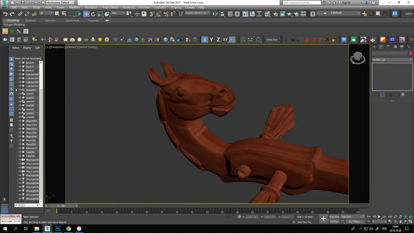Restrict to X axis constraint
Viewport: 414px width, 233px height.
(x=205, y=40)
